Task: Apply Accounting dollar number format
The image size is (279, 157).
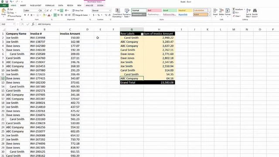Action: pyautogui.click(x=94, y=15)
